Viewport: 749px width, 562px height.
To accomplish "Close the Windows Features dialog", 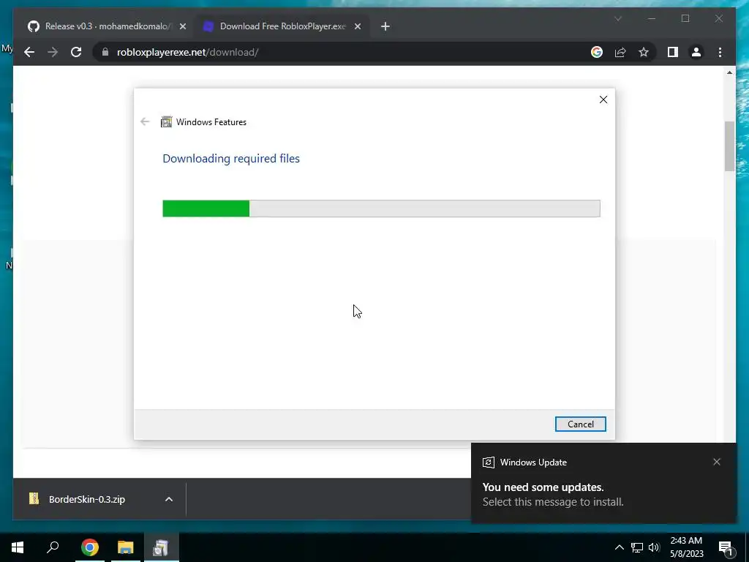I will 603,100.
